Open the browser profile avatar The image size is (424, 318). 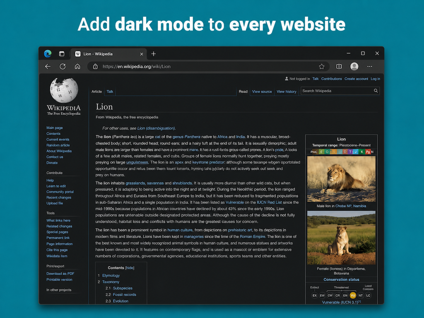(x=354, y=67)
